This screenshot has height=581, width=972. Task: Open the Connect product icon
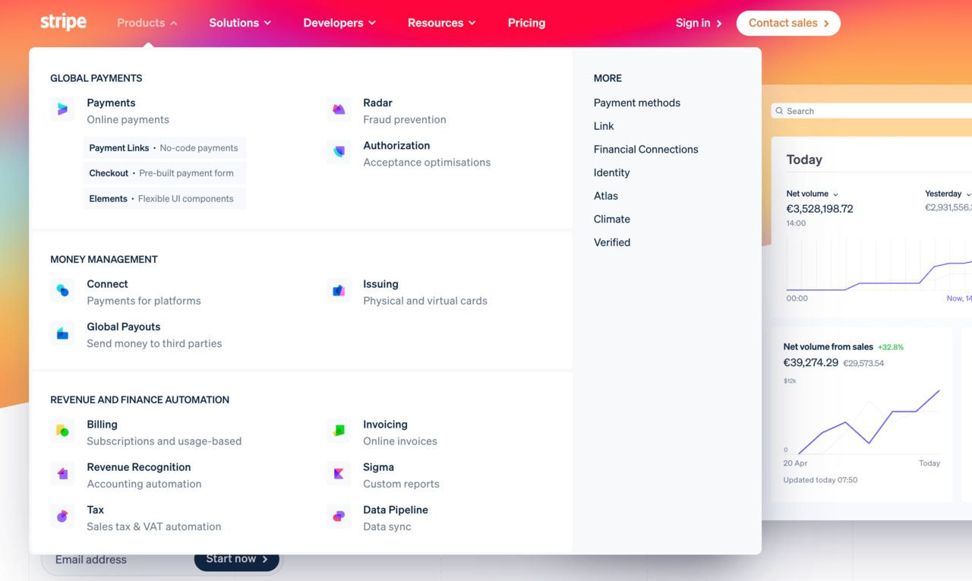pyautogui.click(x=62, y=290)
